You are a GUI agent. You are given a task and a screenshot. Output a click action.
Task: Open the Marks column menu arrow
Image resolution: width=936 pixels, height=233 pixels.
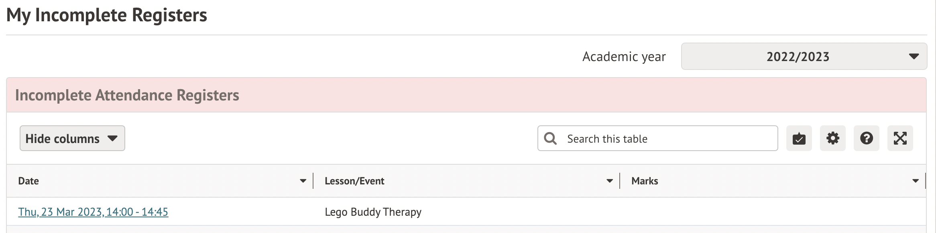[916, 181]
